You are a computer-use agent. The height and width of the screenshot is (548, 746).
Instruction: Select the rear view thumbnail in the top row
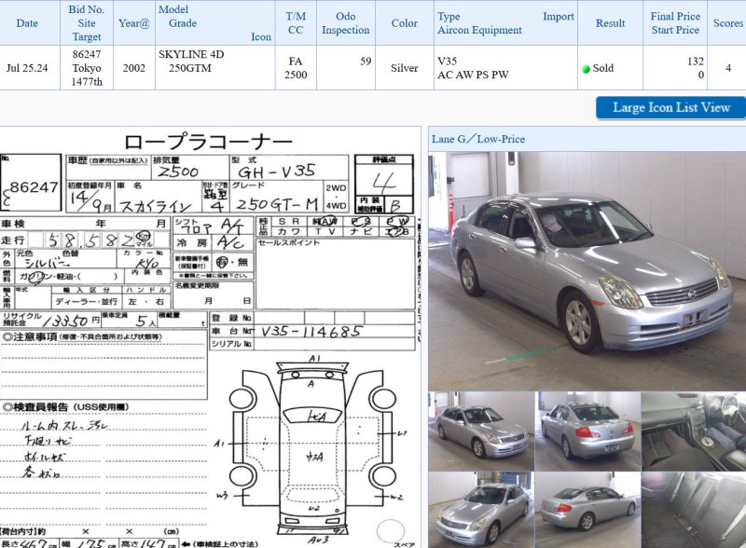(x=587, y=431)
